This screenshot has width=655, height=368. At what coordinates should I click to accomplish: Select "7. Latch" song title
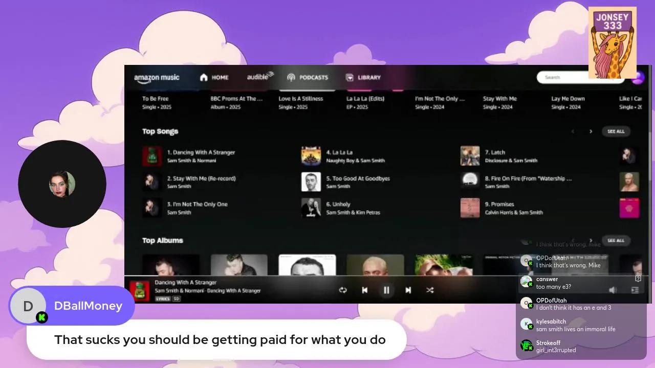tap(495, 152)
